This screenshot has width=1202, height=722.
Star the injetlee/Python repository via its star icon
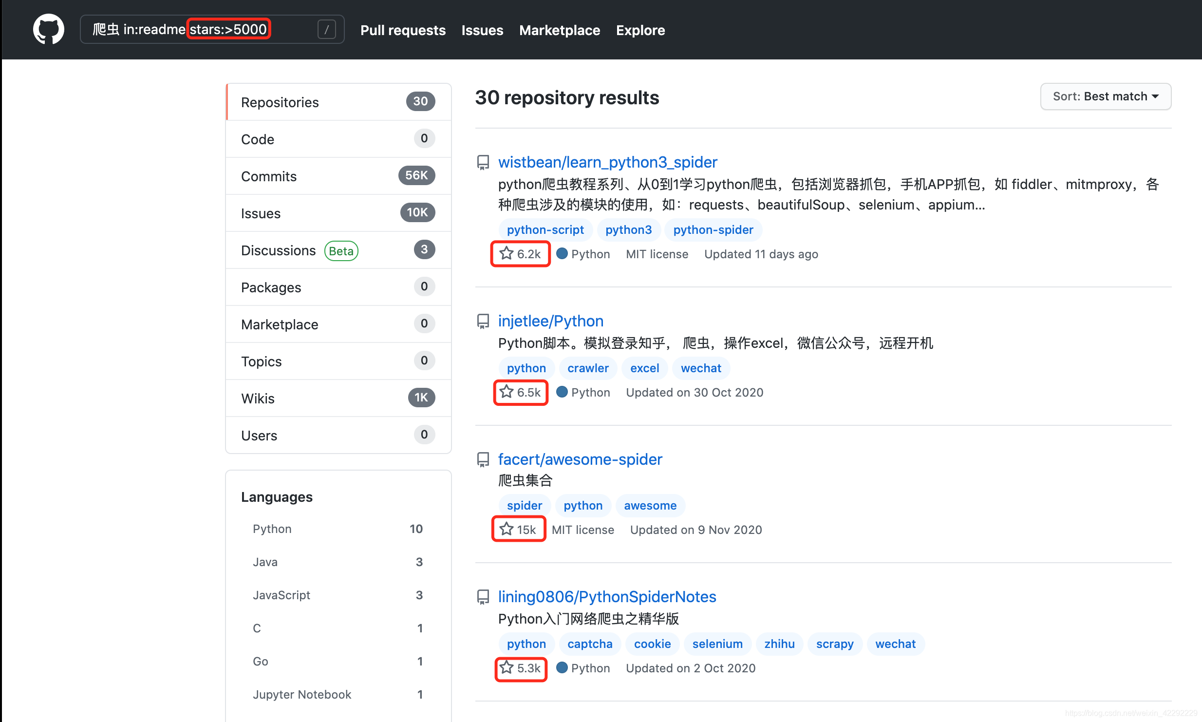(x=506, y=392)
